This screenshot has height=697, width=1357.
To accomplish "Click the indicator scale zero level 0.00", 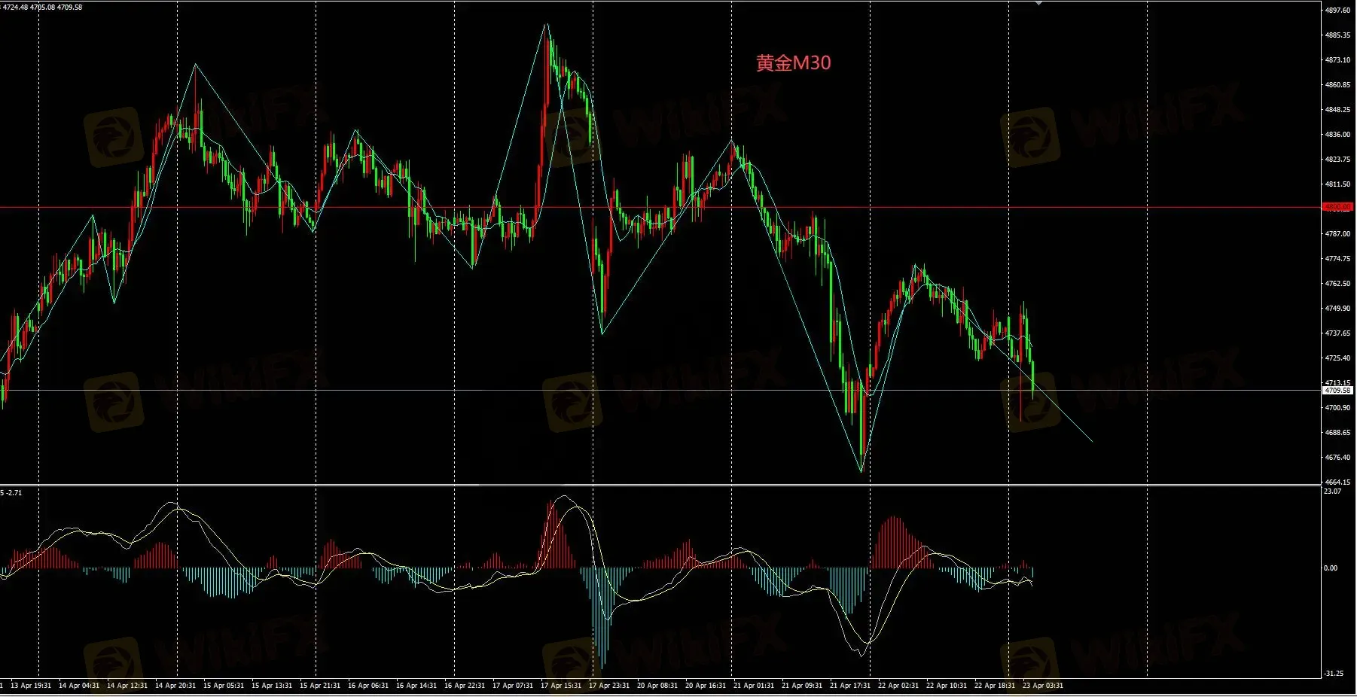I will (1331, 568).
